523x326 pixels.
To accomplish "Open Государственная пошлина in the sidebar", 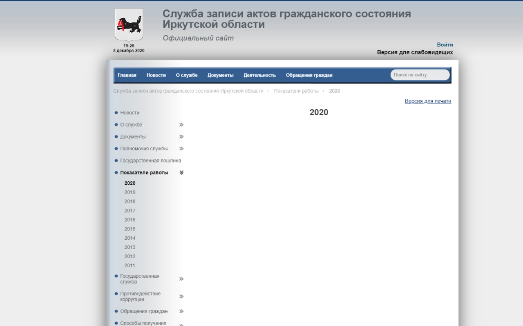I will [151, 161].
